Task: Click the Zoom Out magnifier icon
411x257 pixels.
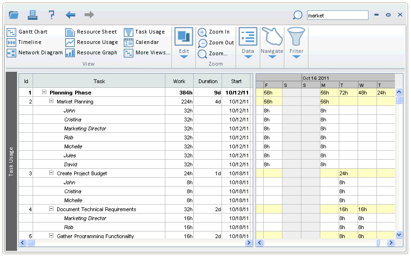Action: tap(202, 43)
